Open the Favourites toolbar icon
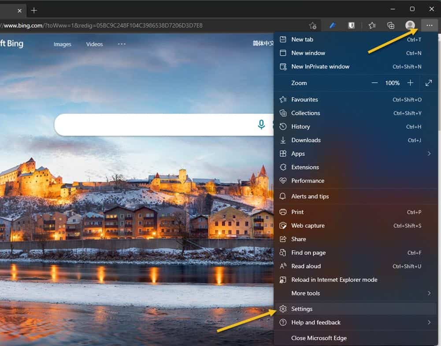441x346 pixels. 372,25
